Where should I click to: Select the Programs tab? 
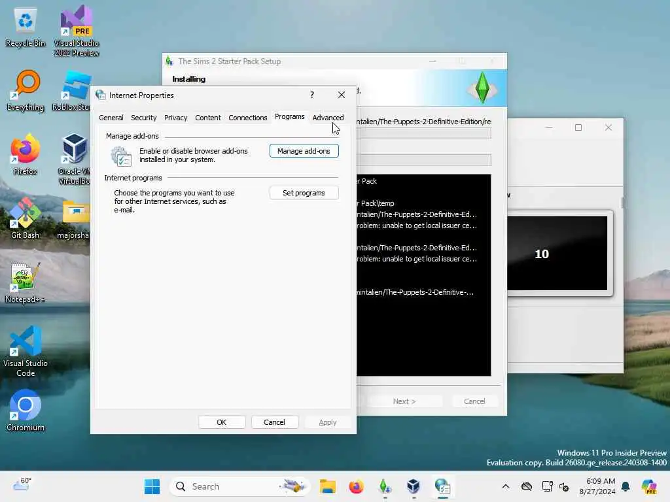point(290,116)
